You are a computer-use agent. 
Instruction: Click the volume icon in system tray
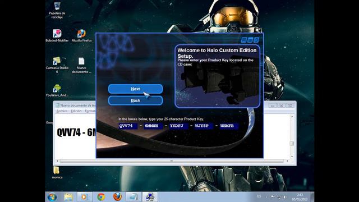285,197
